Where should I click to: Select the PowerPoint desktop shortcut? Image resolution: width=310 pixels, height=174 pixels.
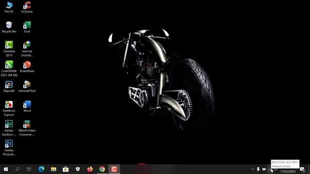click(27, 67)
